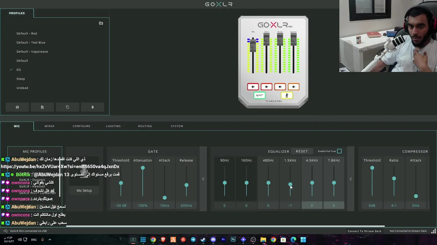Select the Mic tab

click(17, 126)
